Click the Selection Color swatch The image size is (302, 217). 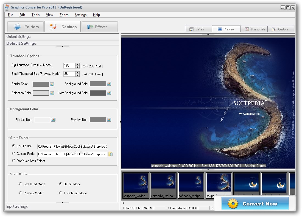[41, 93]
